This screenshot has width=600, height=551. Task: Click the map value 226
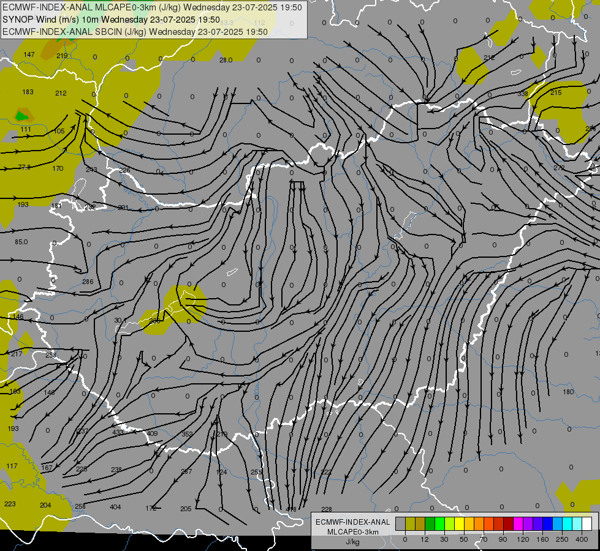[124, 171]
